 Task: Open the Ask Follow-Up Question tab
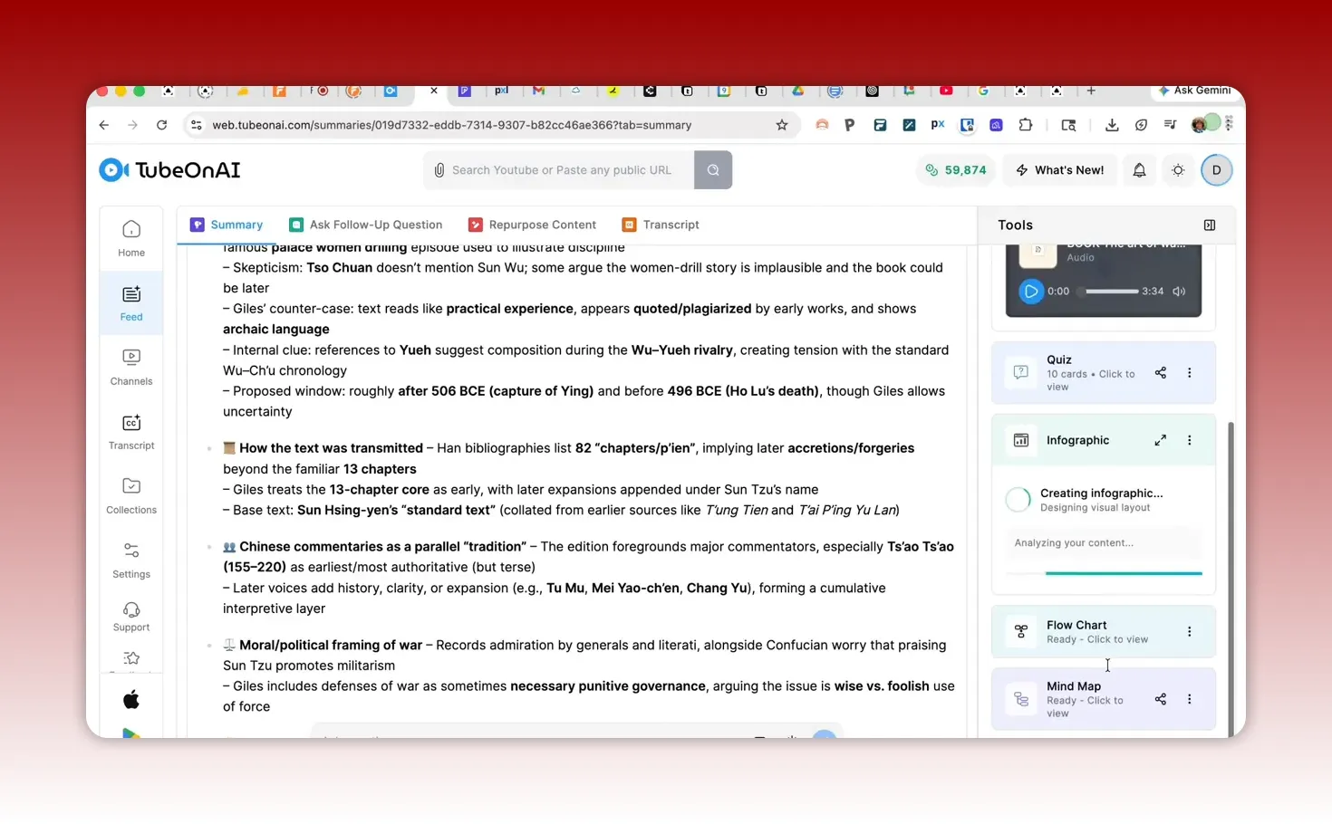click(366, 225)
